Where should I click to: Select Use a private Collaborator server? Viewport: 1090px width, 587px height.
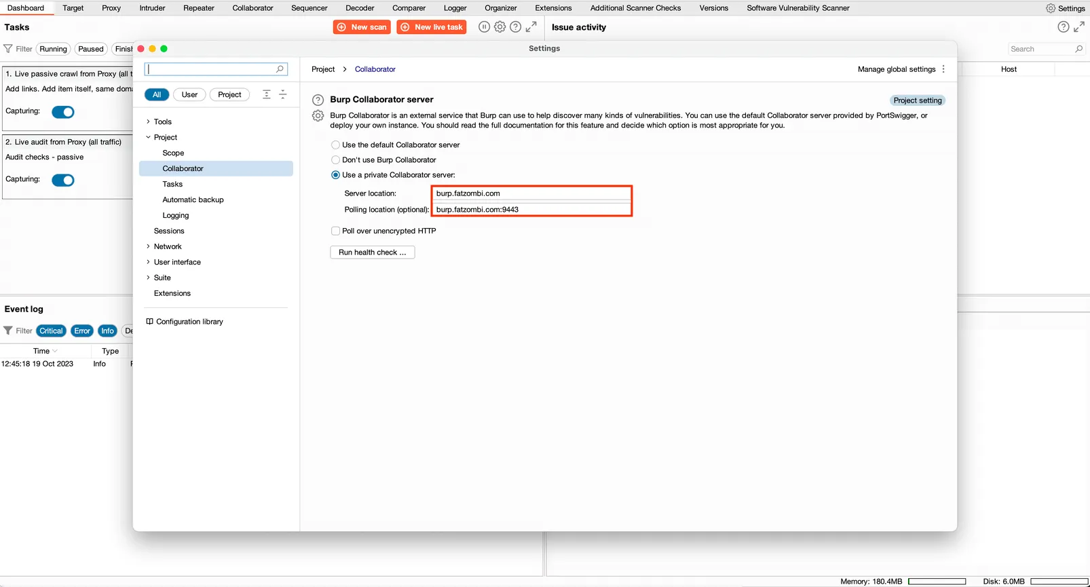[335, 175]
